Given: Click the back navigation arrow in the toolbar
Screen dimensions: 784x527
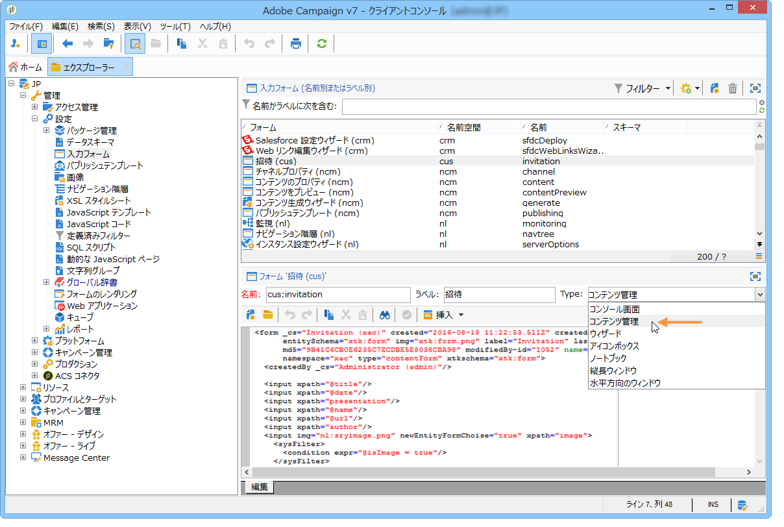Looking at the screenshot, I should 67,43.
